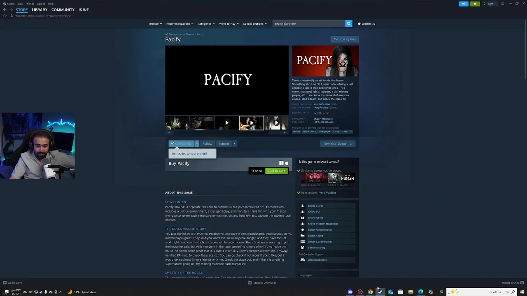Viewport: 527px width, 296px height.
Task: Open the Online Co-op feature link
Action: pos(316,218)
